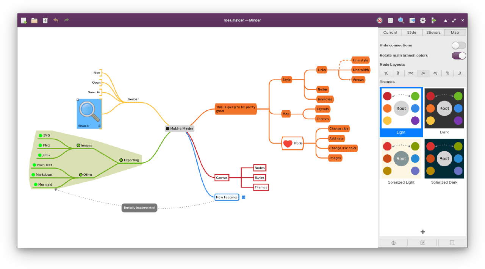Open preferences via the gear icon
Image resolution: width=485 pixels, height=269 pixels.
(x=423, y=20)
